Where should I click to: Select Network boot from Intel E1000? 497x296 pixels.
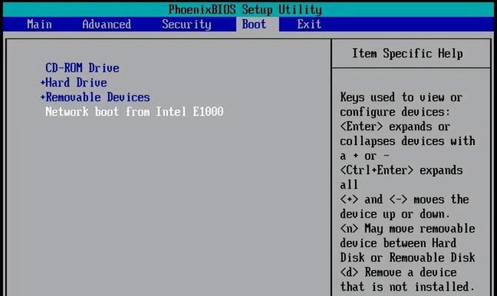coord(135,112)
